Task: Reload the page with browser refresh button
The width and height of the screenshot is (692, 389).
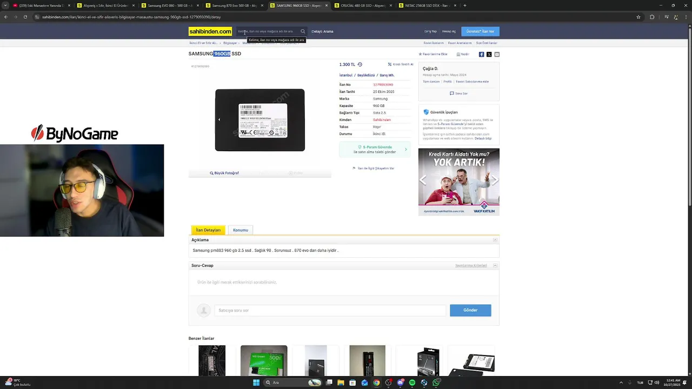Action: click(25, 17)
